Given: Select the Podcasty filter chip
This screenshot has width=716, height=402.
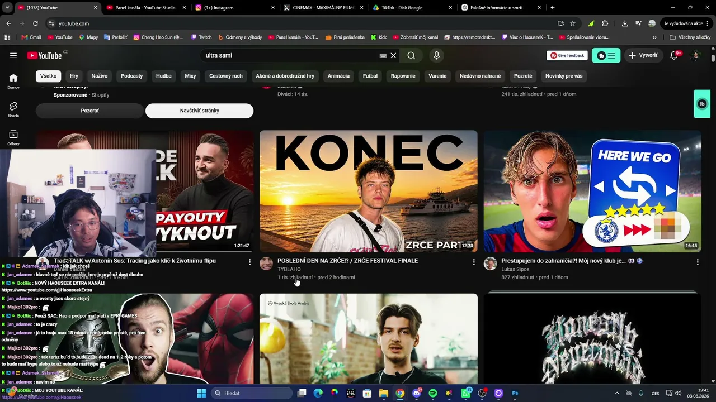Looking at the screenshot, I should [132, 76].
